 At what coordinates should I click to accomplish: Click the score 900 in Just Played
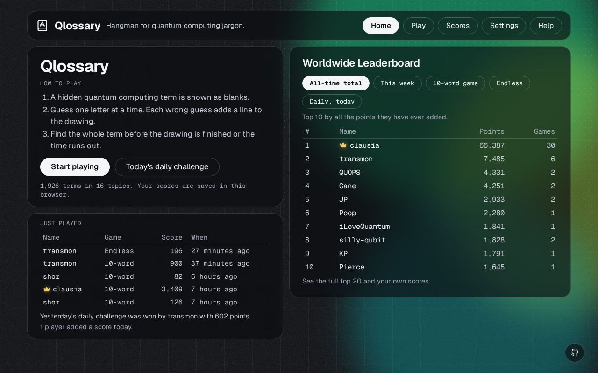pyautogui.click(x=176, y=263)
